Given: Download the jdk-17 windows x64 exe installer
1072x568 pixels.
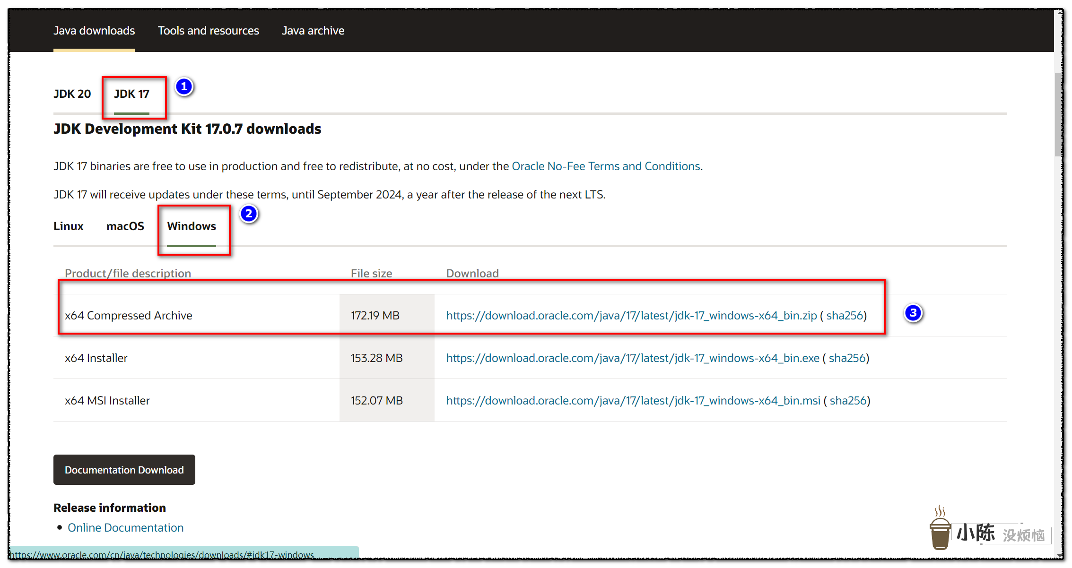Looking at the screenshot, I should click(632, 358).
